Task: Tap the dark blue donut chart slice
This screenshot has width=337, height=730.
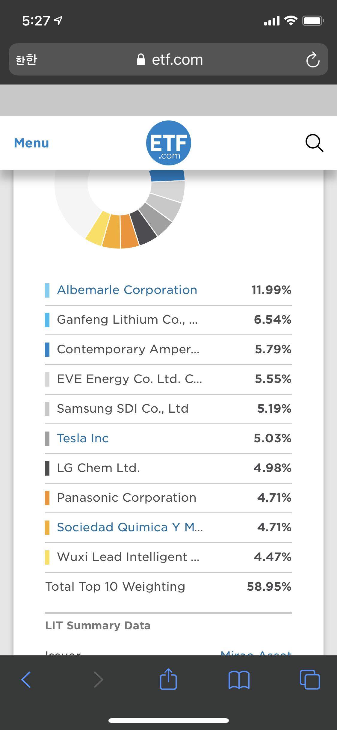Action: [167, 176]
